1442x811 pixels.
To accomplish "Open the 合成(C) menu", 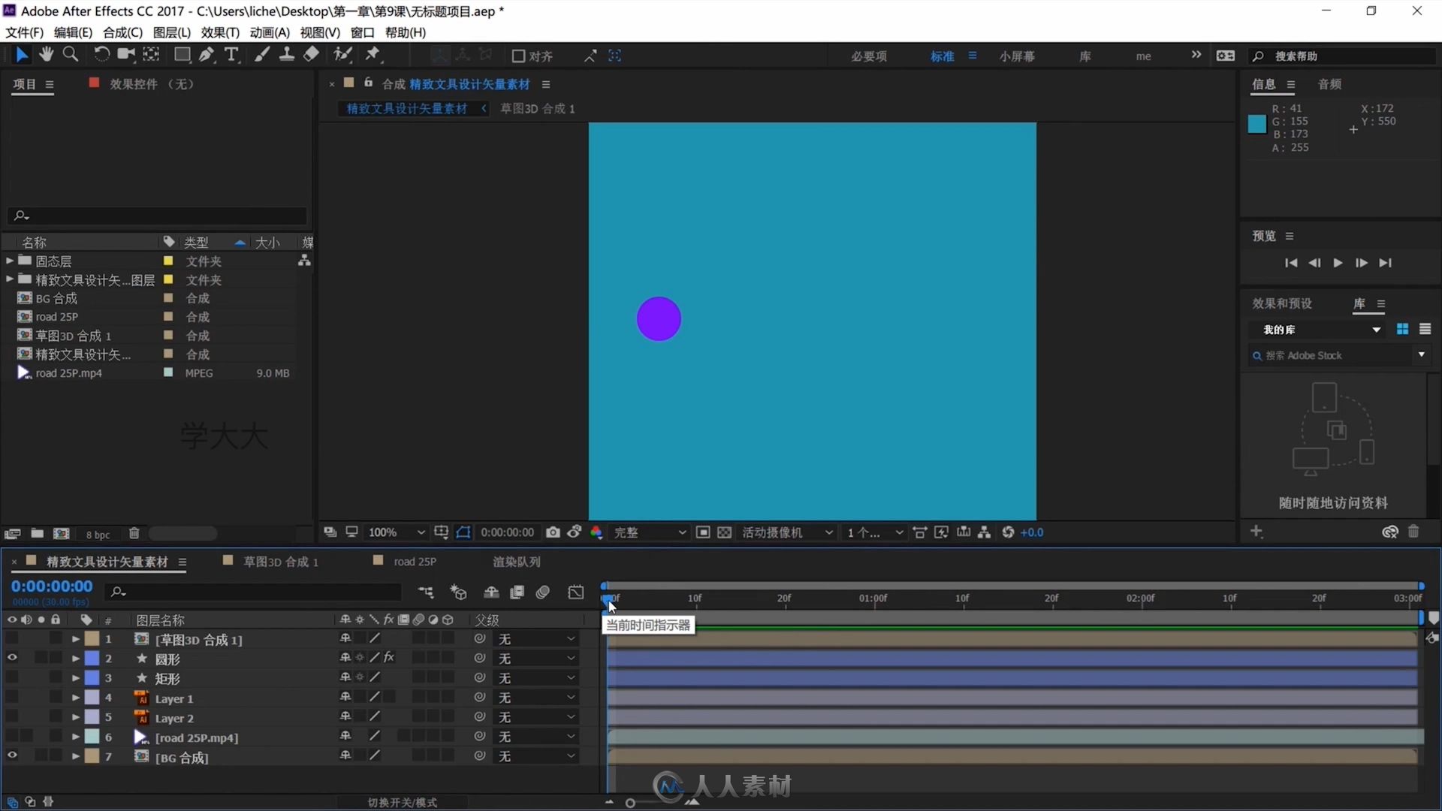I will pyautogui.click(x=122, y=32).
